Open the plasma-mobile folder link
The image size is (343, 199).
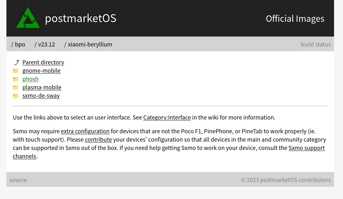42,87
